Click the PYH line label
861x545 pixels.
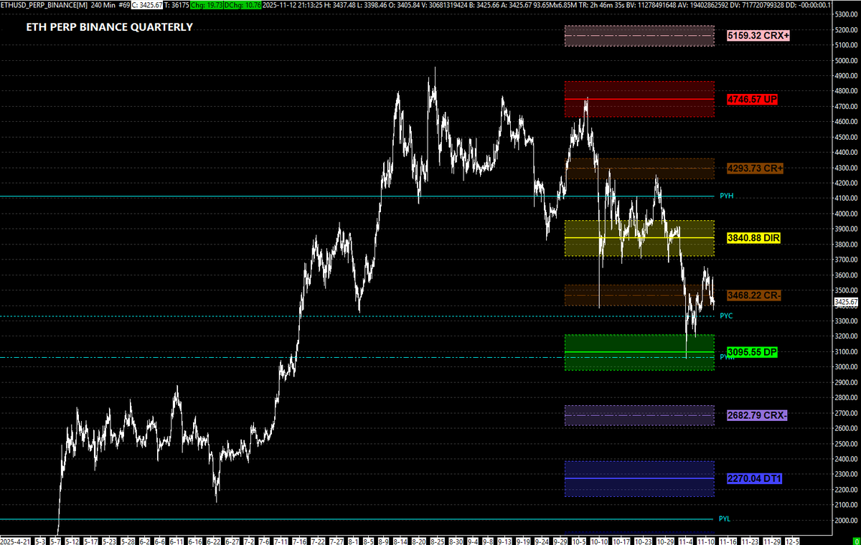click(726, 196)
